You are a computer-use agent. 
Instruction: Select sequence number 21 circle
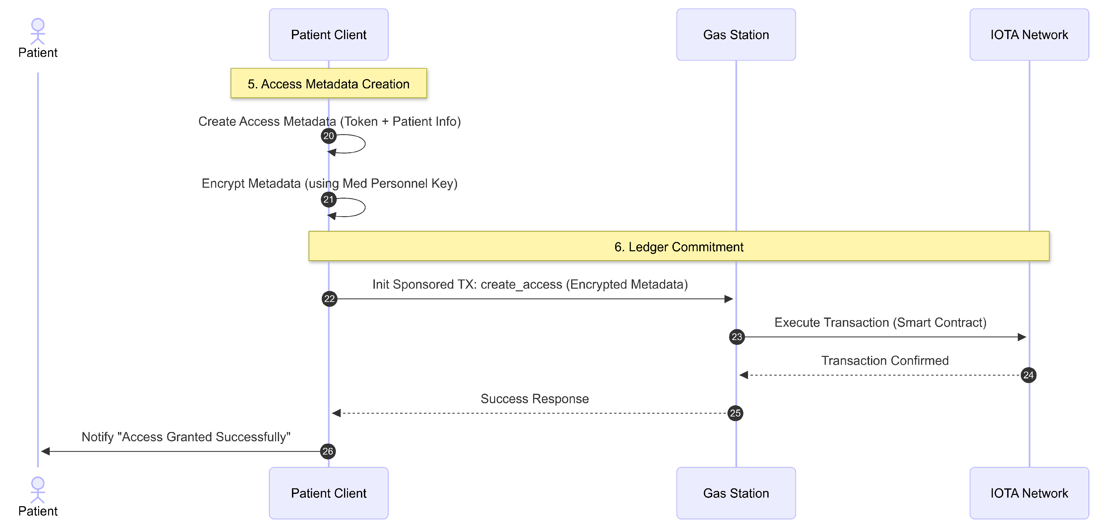click(x=328, y=199)
